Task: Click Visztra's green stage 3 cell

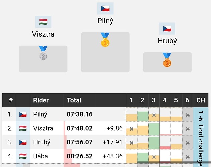Action: click(154, 129)
